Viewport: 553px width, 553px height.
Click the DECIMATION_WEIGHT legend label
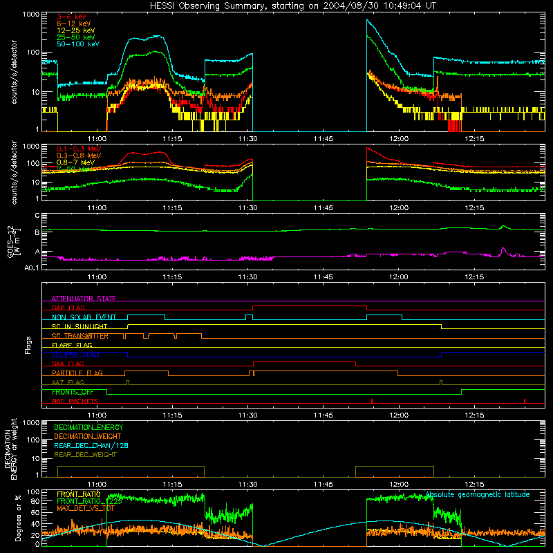[88, 436]
